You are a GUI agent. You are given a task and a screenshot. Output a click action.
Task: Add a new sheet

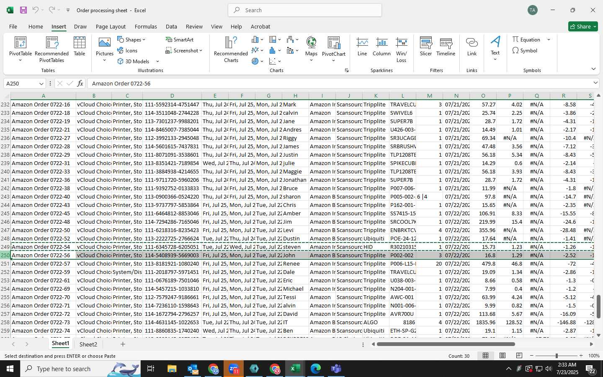click(x=123, y=344)
